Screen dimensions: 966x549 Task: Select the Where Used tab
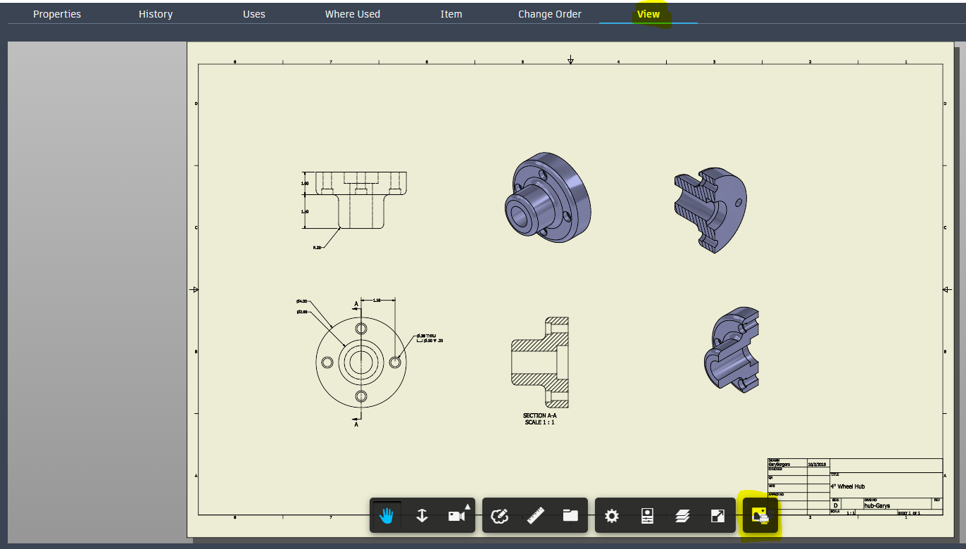coord(353,14)
